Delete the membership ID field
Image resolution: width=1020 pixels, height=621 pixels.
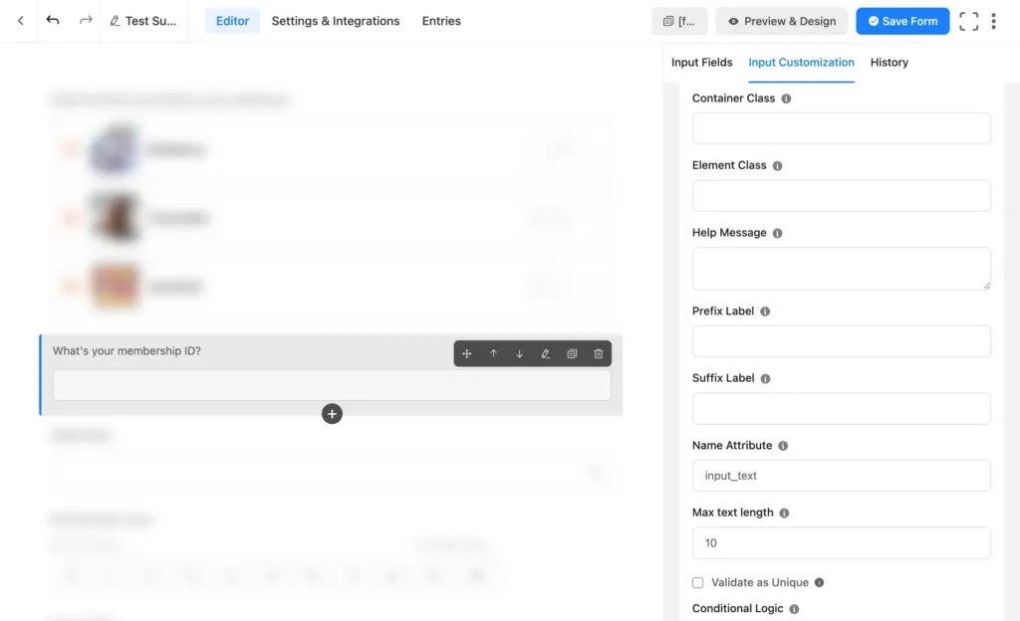(599, 354)
